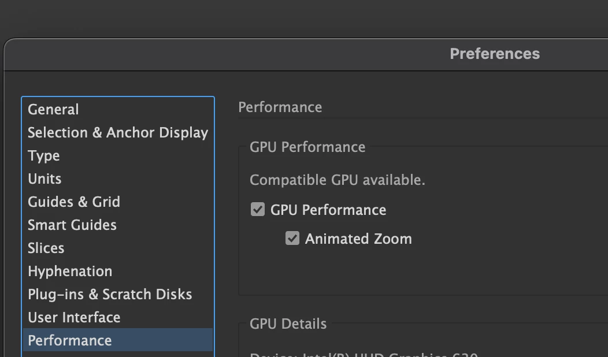This screenshot has width=608, height=357.
Task: Disable the GPU Performance checkbox
Action: click(x=258, y=209)
